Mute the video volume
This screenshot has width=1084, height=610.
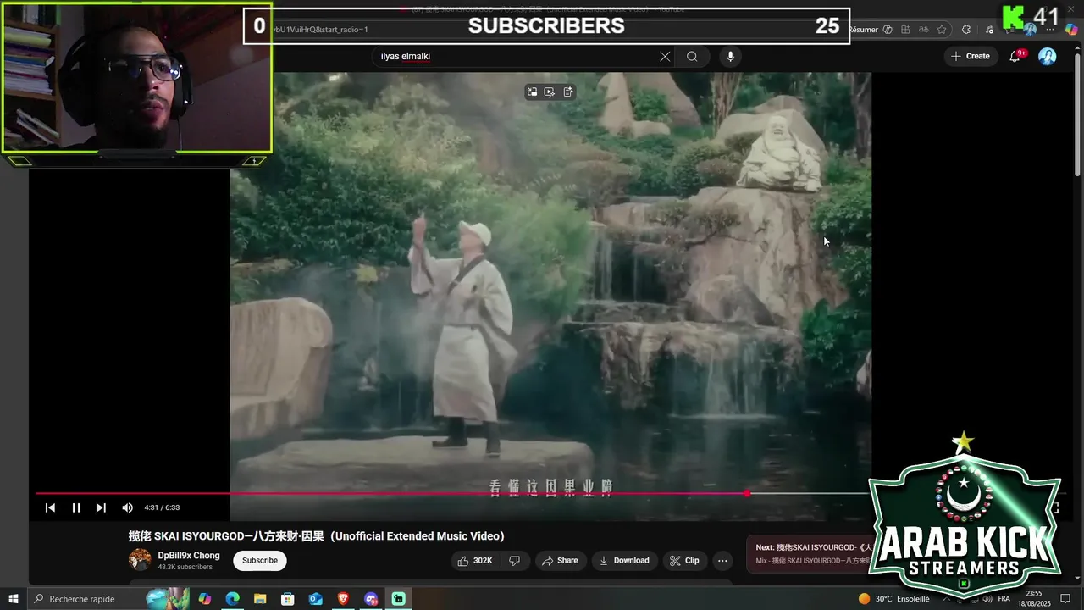pyautogui.click(x=127, y=507)
